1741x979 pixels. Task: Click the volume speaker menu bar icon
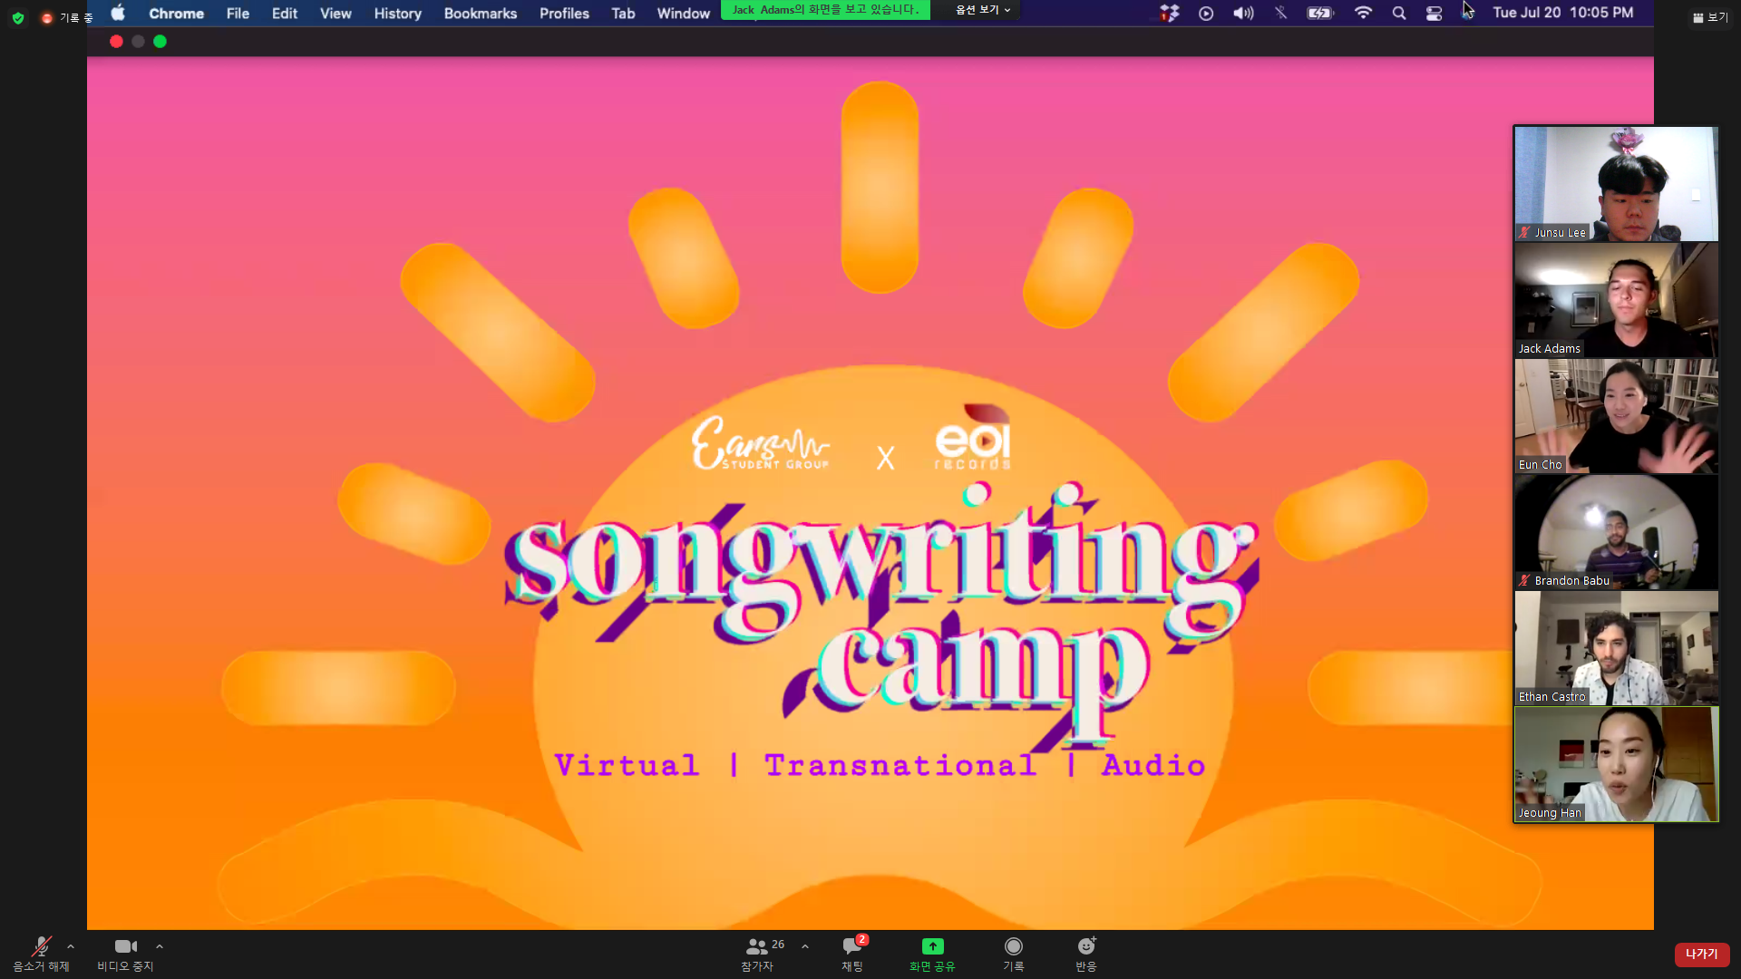(x=1243, y=14)
